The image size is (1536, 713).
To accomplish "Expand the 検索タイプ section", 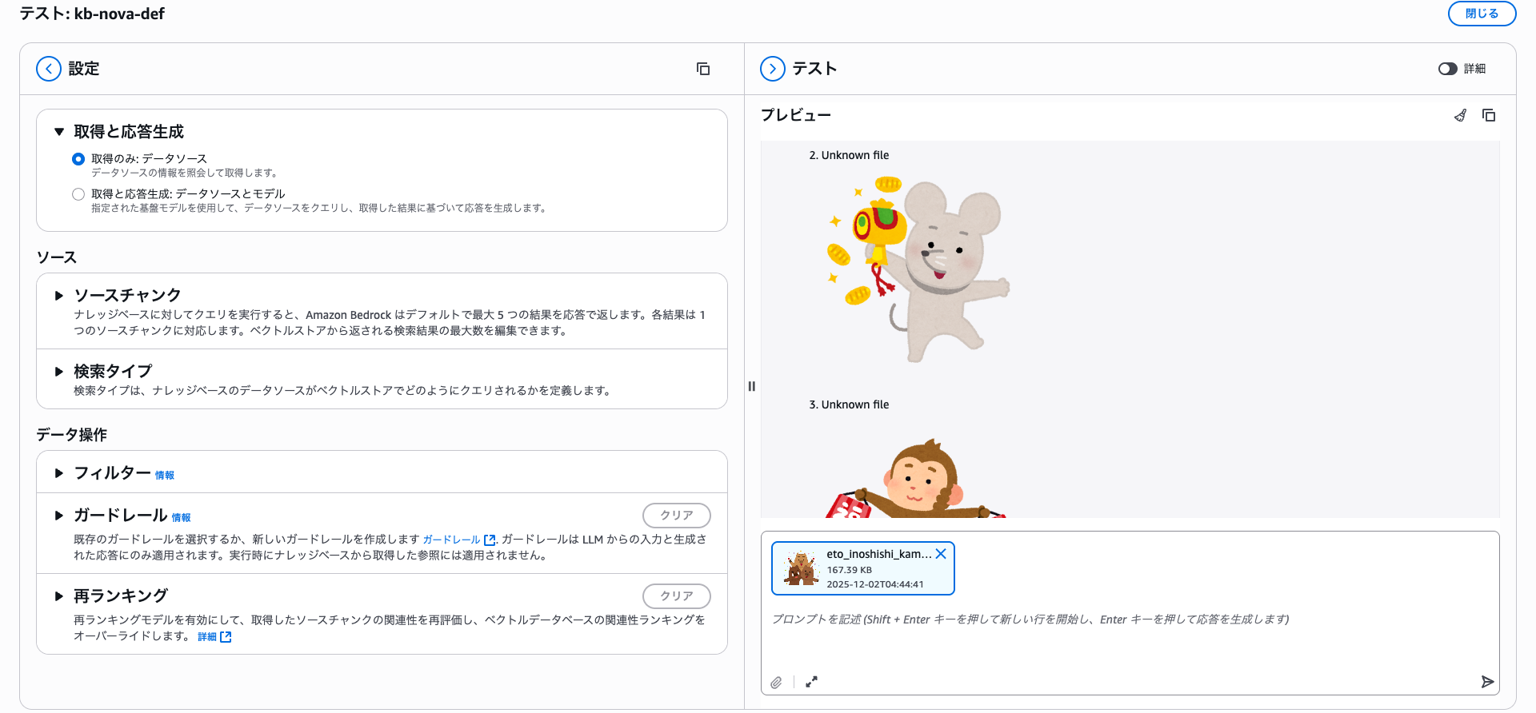I will tap(59, 372).
